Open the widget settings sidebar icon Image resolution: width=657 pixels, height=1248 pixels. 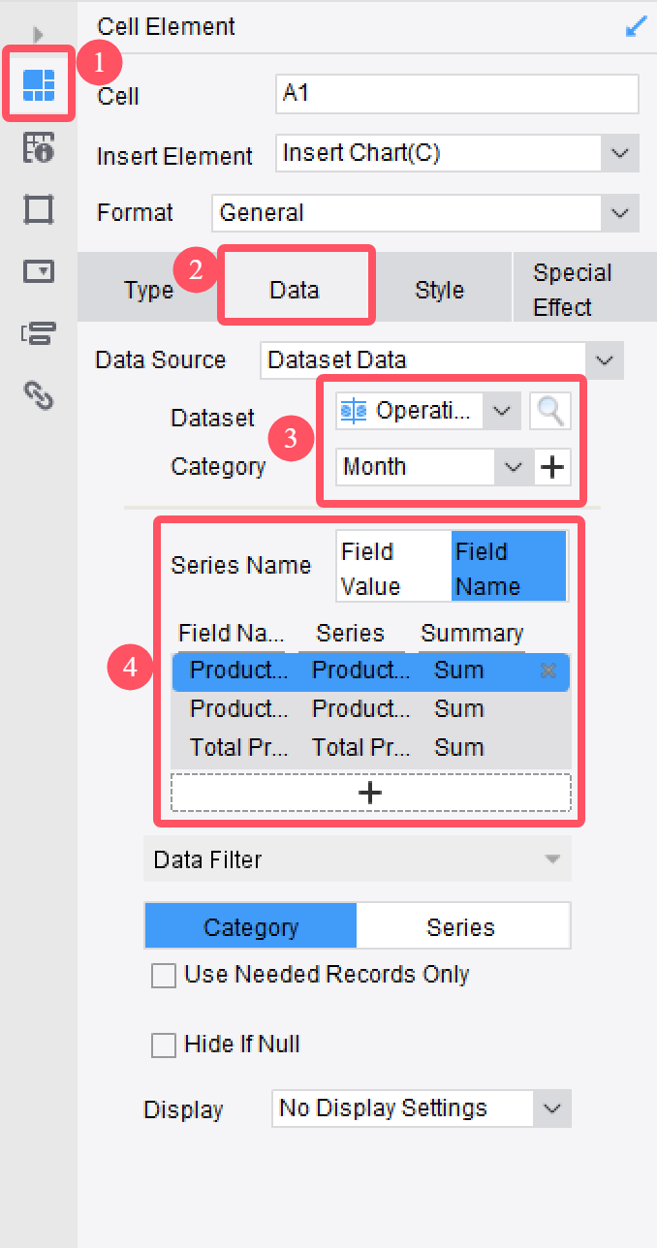(x=39, y=270)
